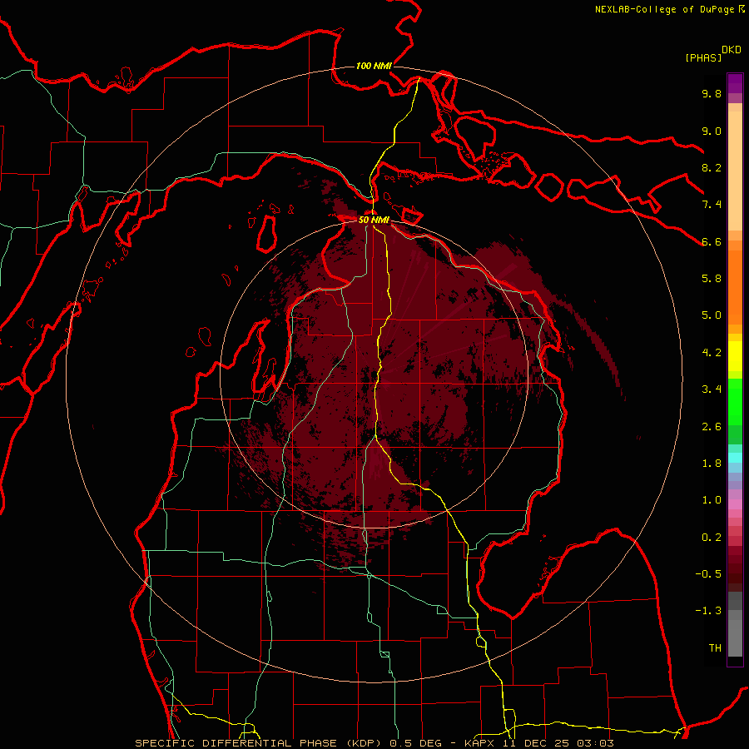This screenshot has width=749, height=749.
Task: Click the DKD legend title
Action: click(x=732, y=50)
